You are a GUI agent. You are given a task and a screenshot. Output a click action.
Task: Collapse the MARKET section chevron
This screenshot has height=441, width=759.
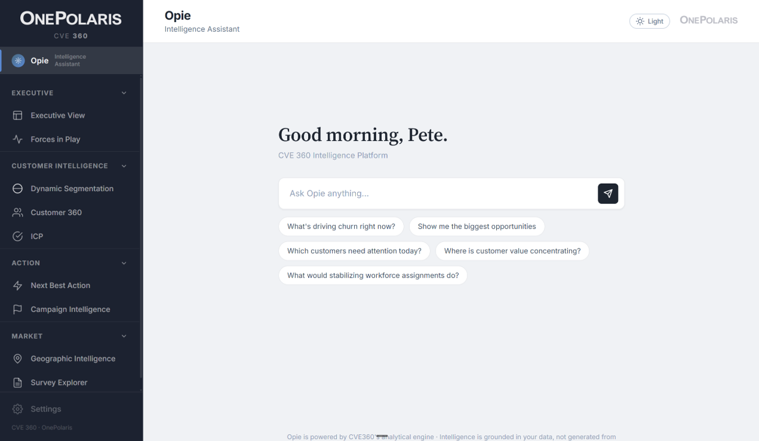point(124,336)
